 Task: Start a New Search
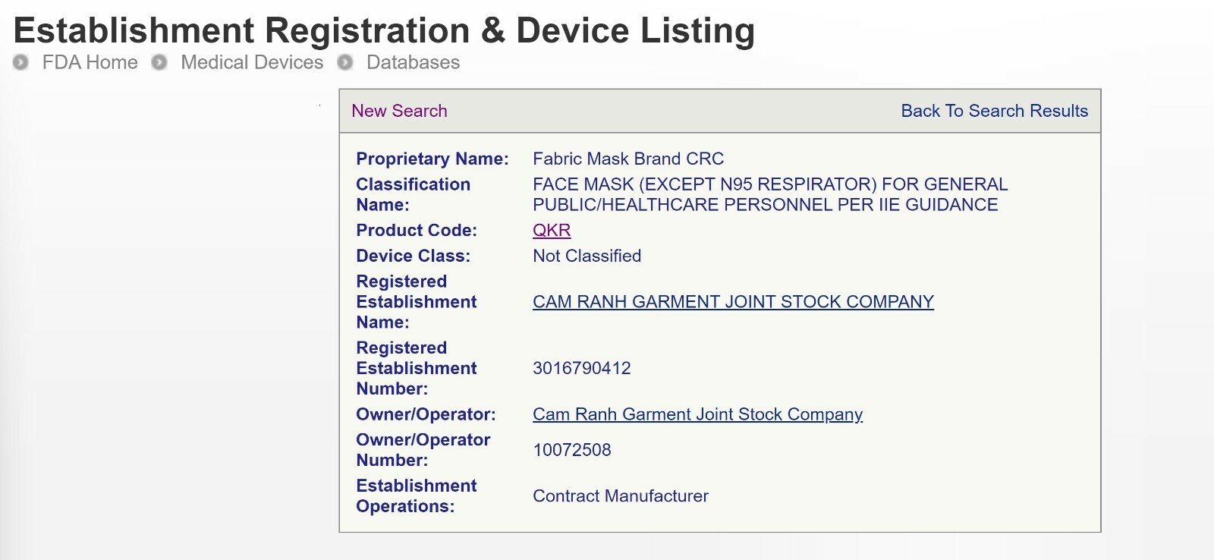[399, 111]
